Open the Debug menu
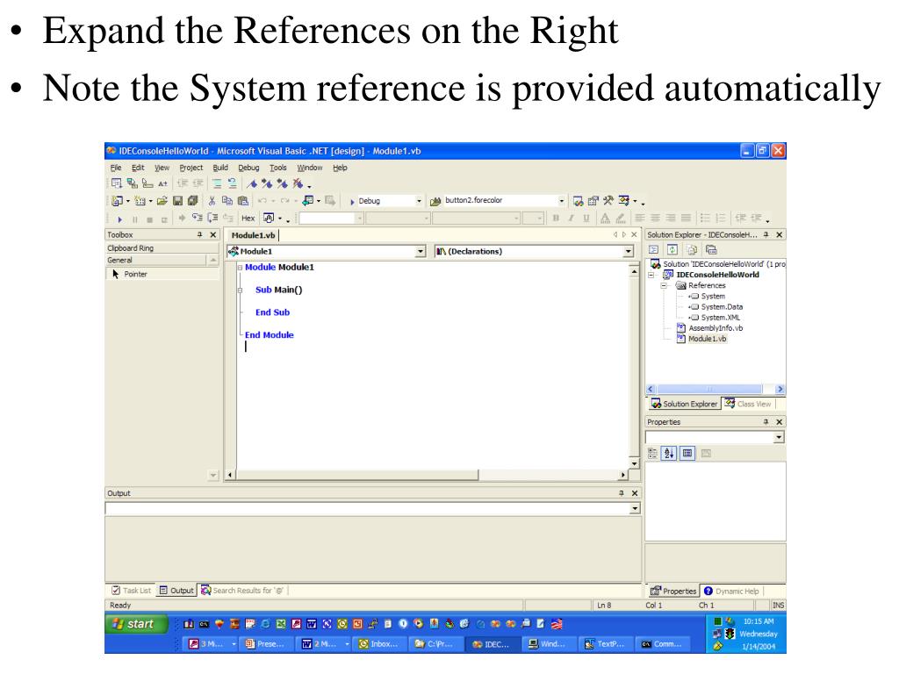 248,168
